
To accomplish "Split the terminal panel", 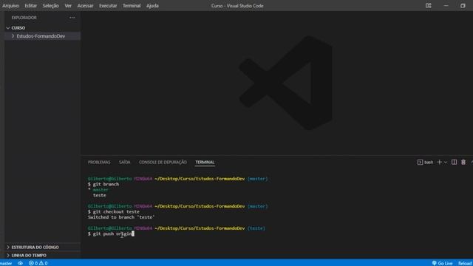I will point(454,163).
